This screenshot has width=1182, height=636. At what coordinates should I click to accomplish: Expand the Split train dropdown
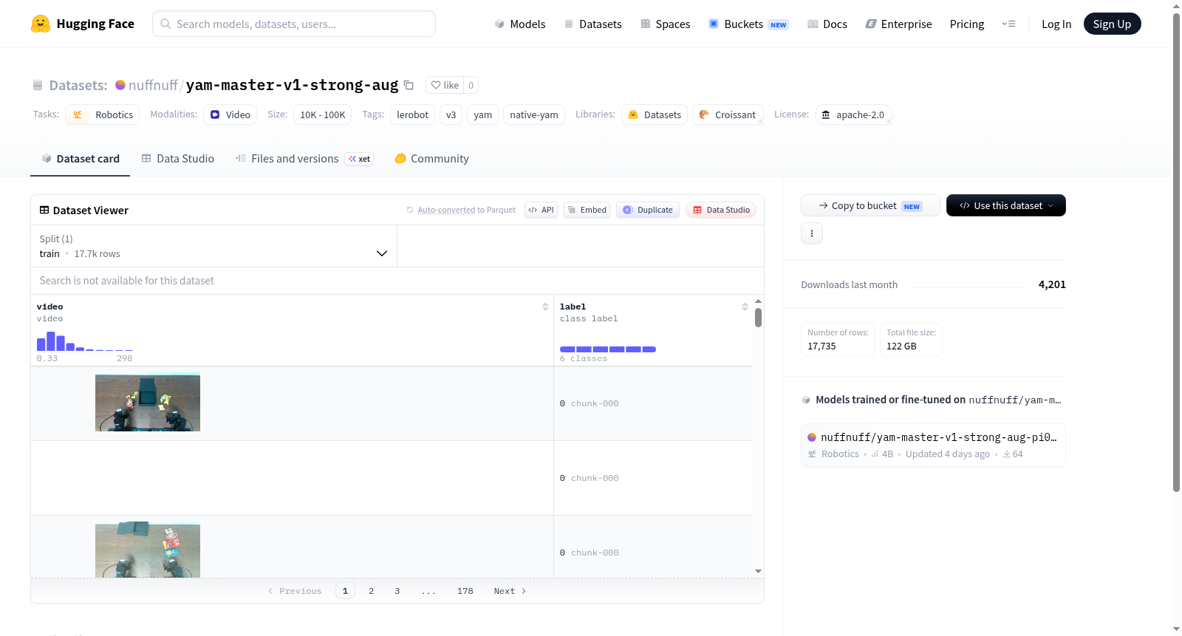pyautogui.click(x=214, y=246)
